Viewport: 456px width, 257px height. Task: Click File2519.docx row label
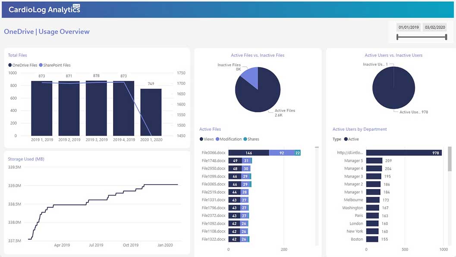214,192
